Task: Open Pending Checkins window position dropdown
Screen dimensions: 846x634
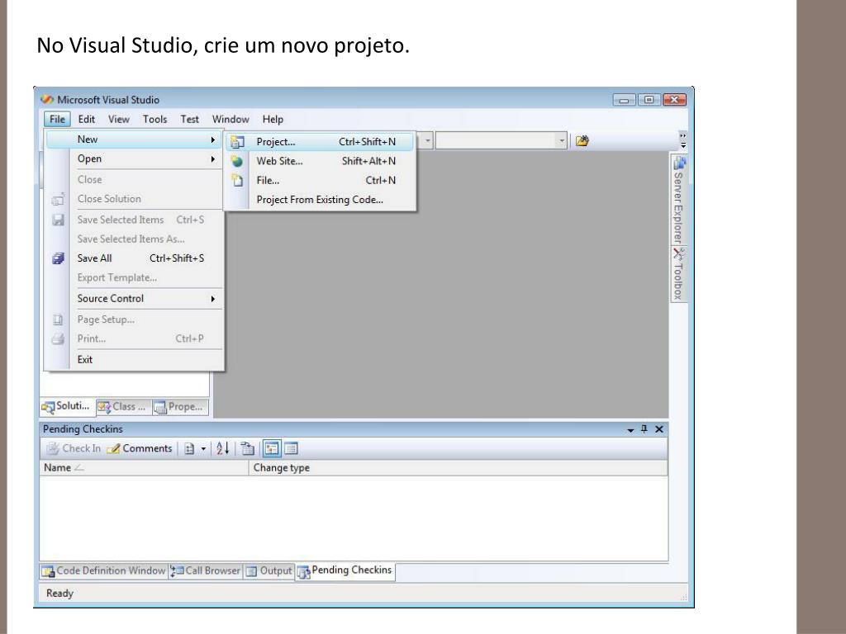Action: click(630, 429)
